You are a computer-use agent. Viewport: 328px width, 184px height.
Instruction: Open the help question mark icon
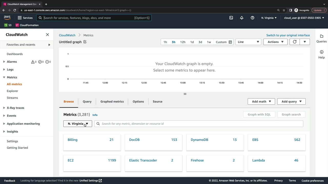pyautogui.click(x=252, y=18)
